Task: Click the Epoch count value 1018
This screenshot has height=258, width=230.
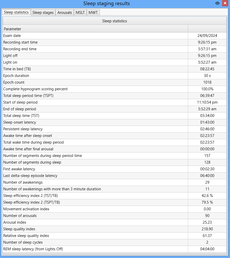Action: (207, 82)
